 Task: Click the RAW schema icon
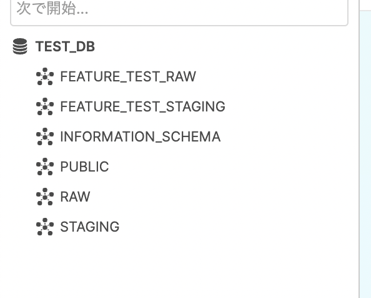click(x=45, y=197)
